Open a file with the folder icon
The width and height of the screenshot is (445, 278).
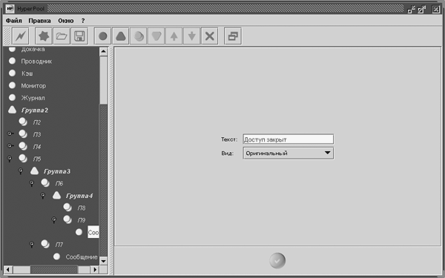click(62, 36)
